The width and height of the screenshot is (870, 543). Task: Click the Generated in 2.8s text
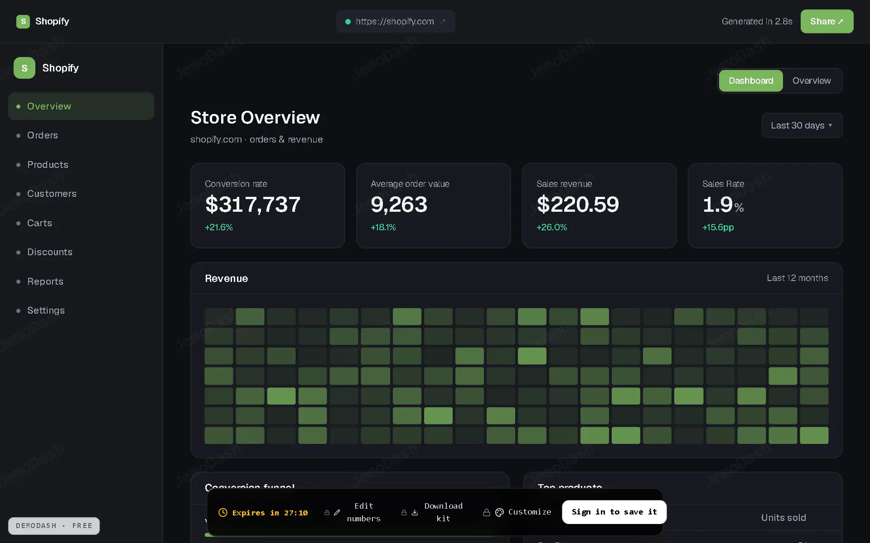click(x=757, y=21)
